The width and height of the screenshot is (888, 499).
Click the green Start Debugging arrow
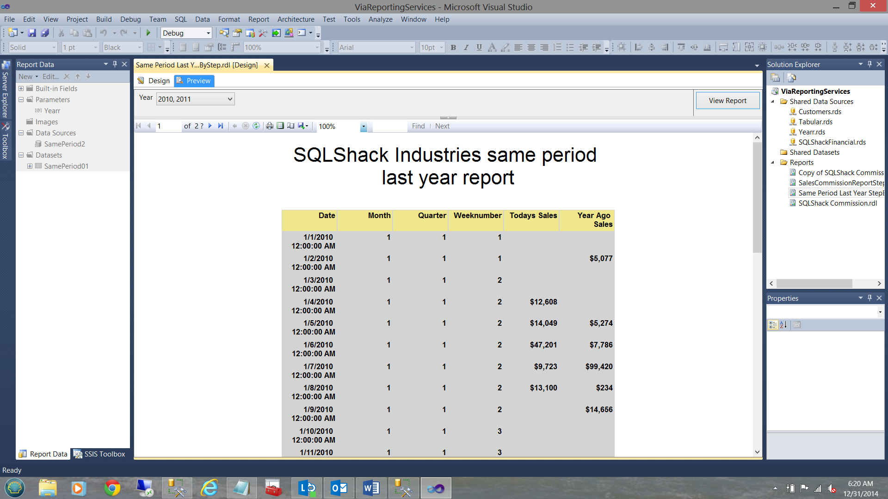pos(148,33)
